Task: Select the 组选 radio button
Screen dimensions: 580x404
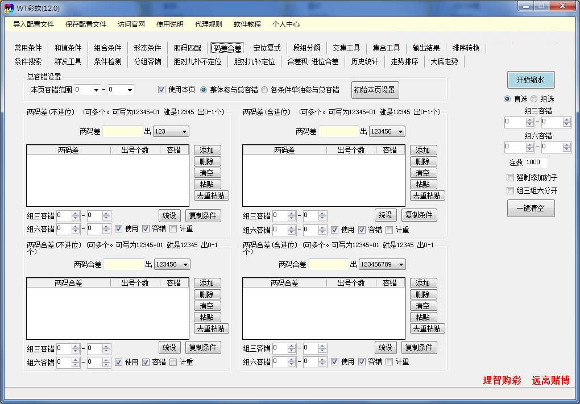Action: coord(533,99)
